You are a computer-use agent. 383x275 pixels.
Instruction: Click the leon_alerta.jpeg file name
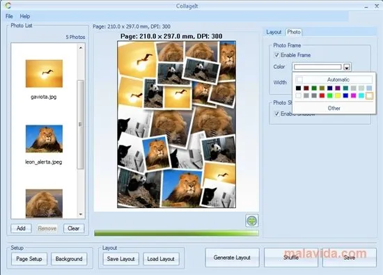44,162
